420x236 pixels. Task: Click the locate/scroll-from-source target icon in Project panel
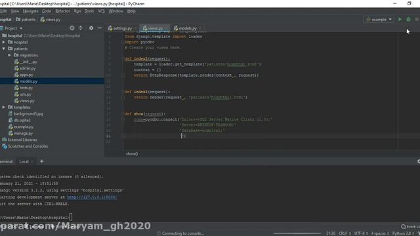coord(72,28)
